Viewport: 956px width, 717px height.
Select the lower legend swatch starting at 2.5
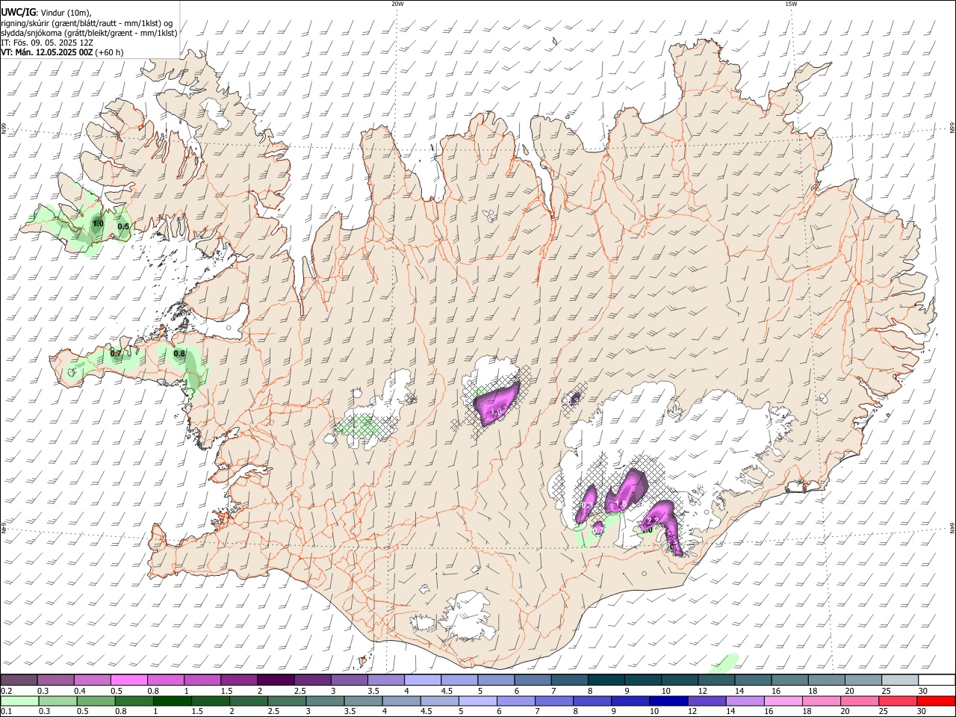click(x=288, y=701)
